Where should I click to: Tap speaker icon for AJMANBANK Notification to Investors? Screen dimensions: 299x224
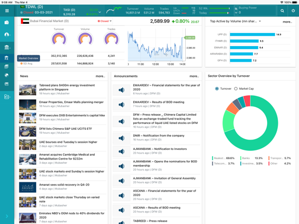121,151
